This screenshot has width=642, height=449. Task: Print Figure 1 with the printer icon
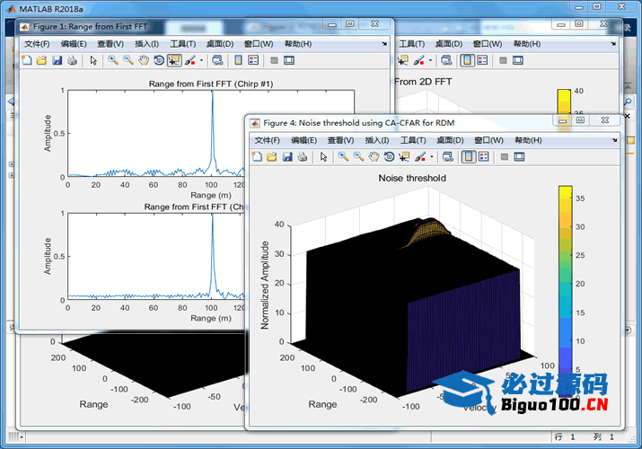coord(72,60)
